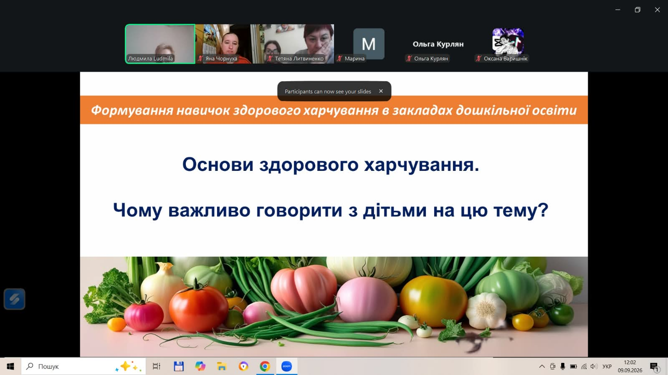Viewport: 668px width, 375px height.
Task: Expand the hidden system tray icons chevron
Action: tap(542, 366)
